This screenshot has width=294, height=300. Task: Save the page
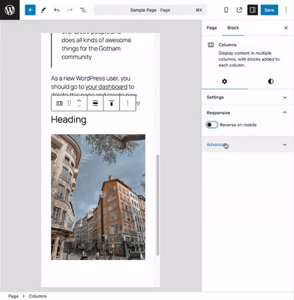(269, 10)
